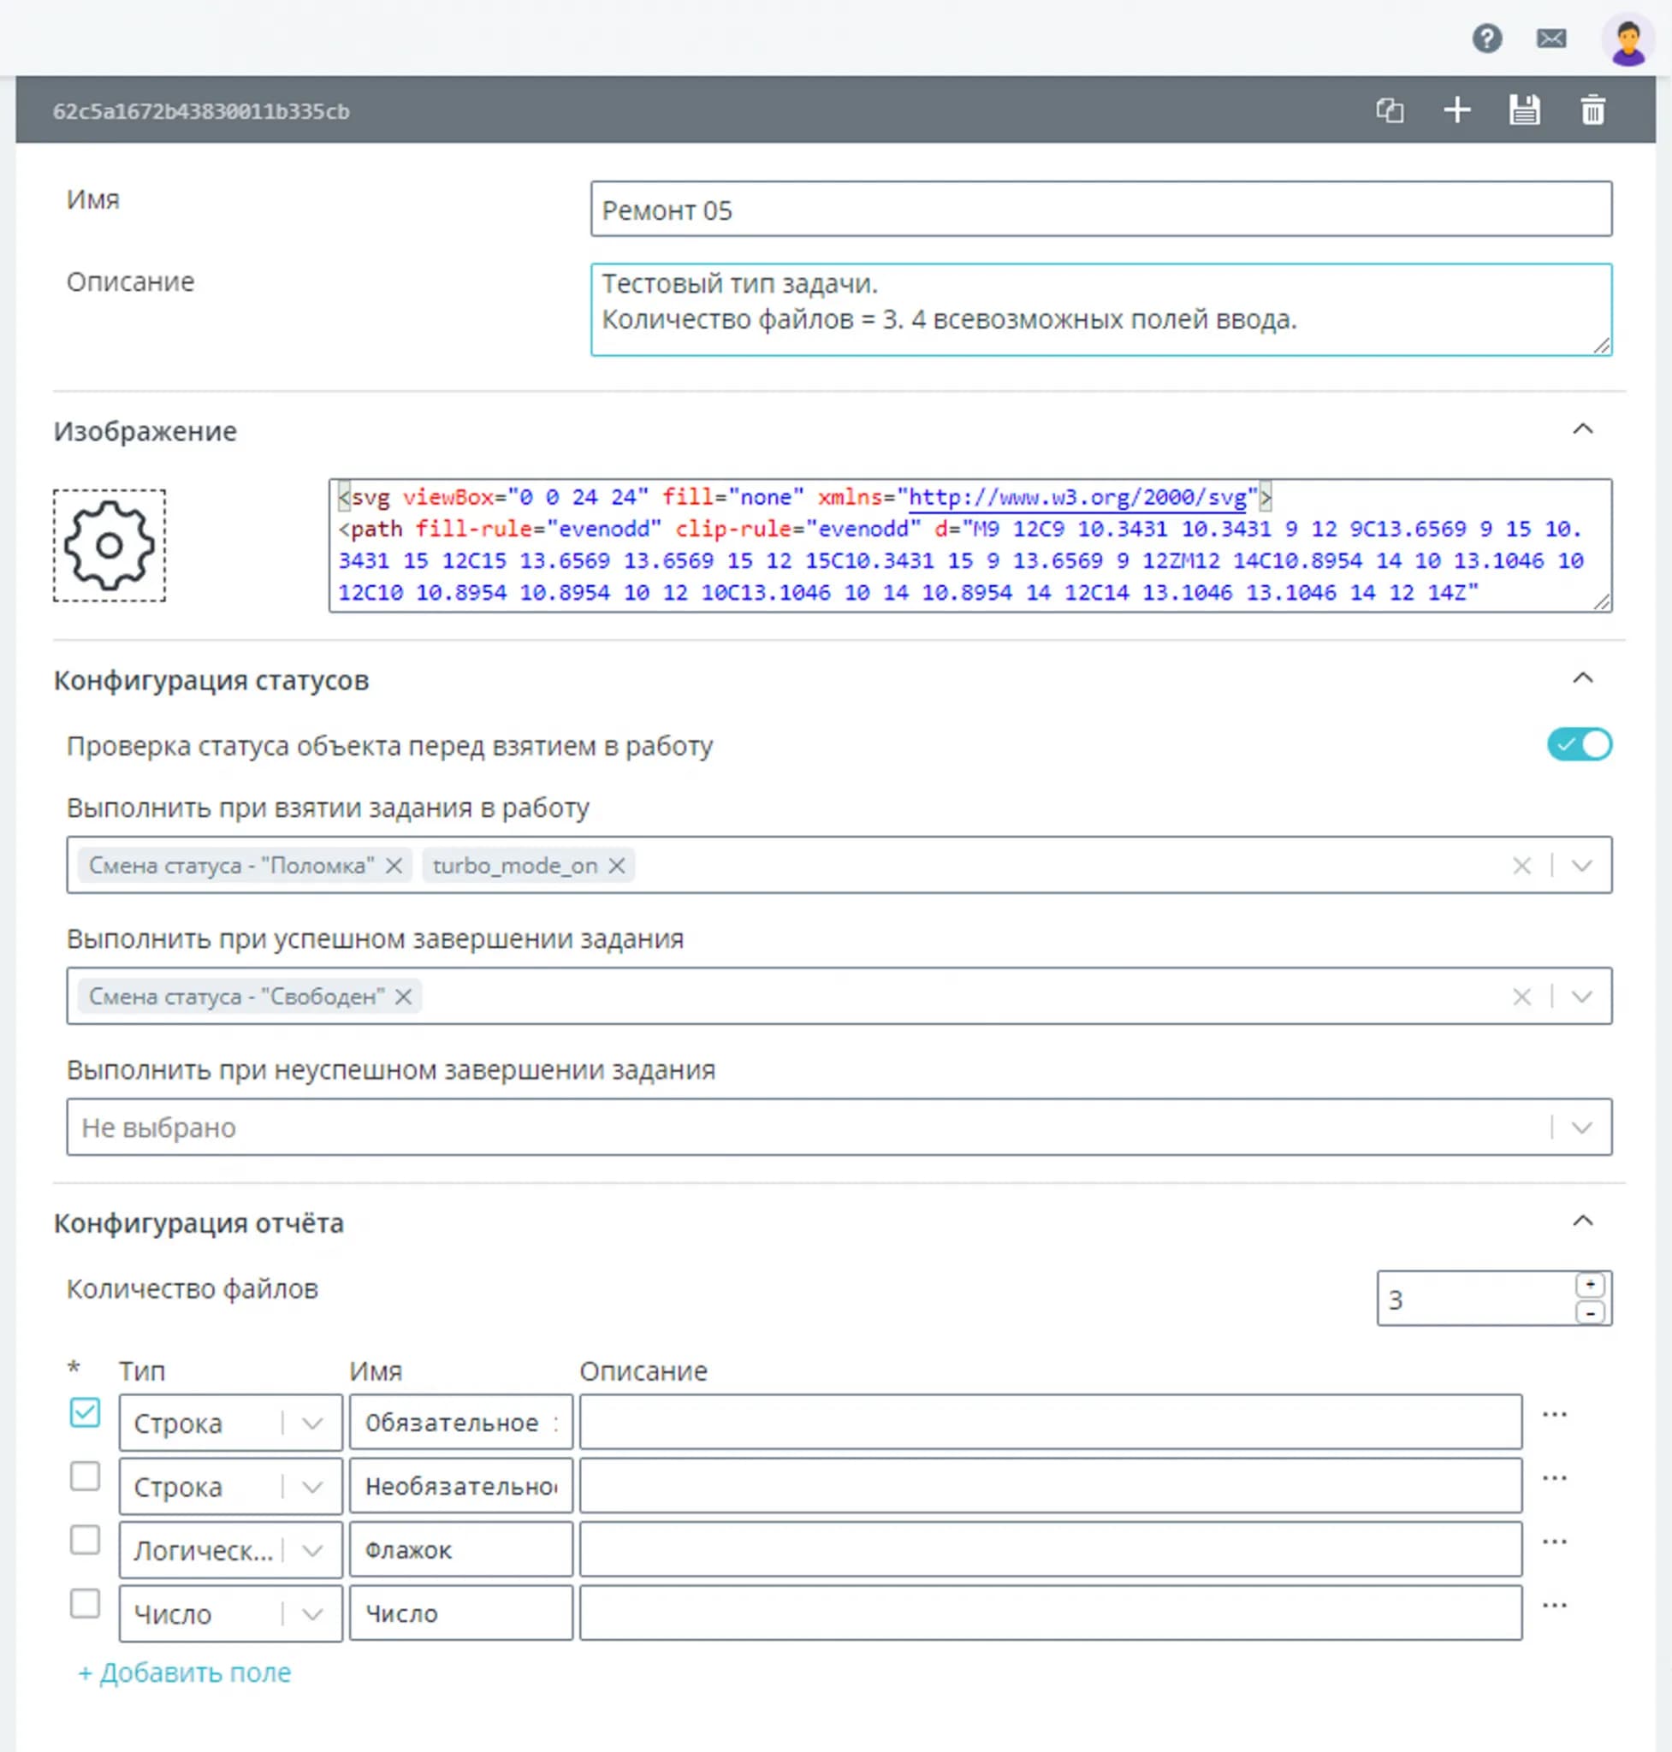Check the required checkbox for Число row
The image size is (1672, 1752).
(x=85, y=1604)
